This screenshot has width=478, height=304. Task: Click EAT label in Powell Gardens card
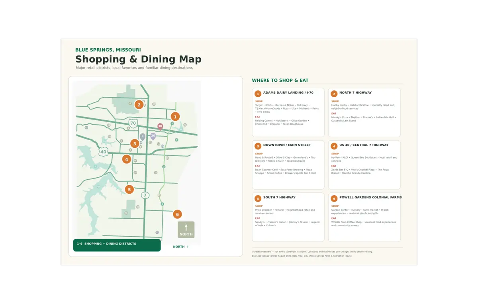[x=334, y=218]
